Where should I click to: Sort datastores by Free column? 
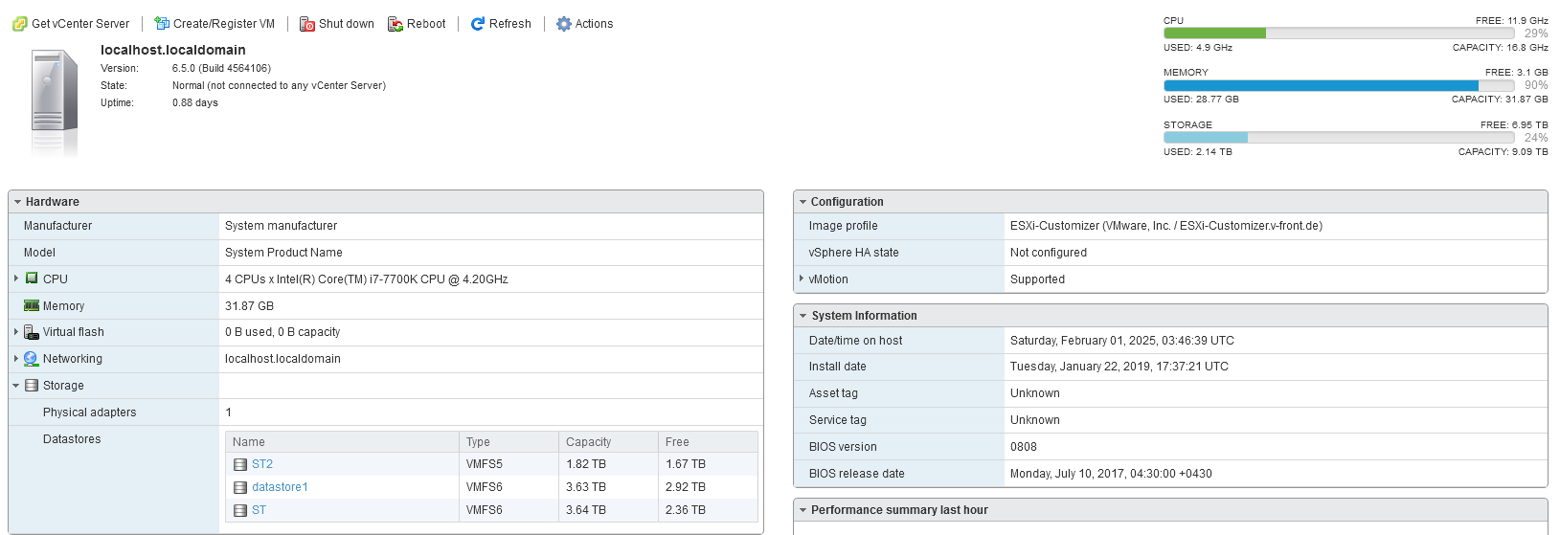click(708, 442)
